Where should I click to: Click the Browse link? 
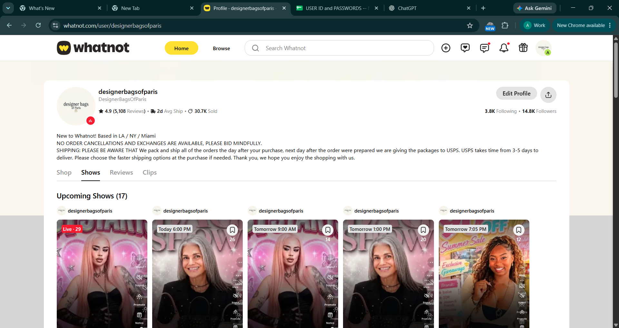(x=221, y=48)
